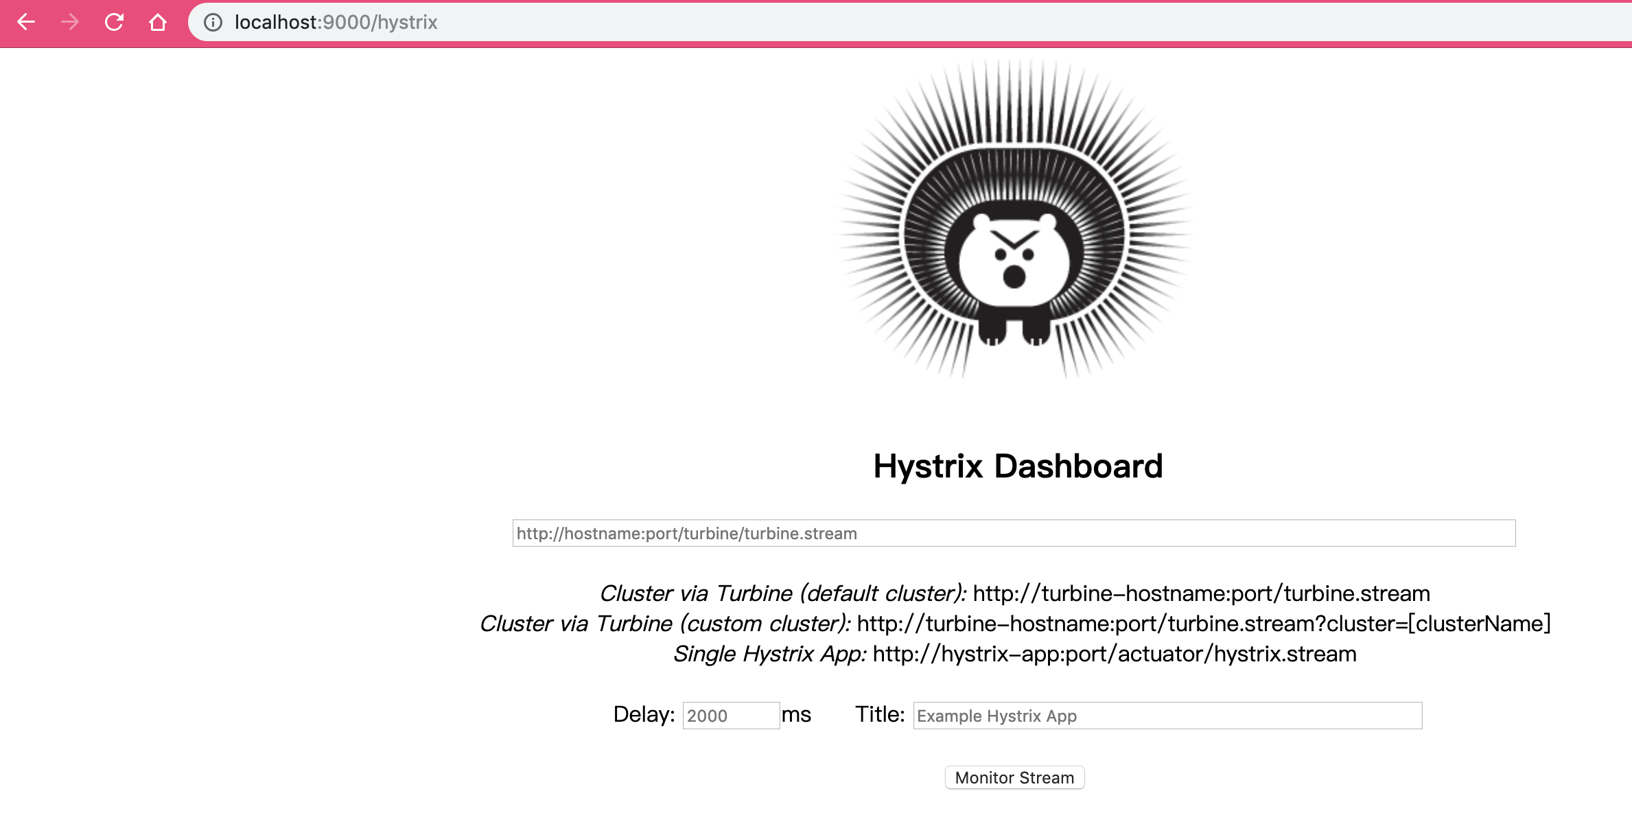
Task: Click the browser back navigation arrow
Action: click(x=26, y=23)
